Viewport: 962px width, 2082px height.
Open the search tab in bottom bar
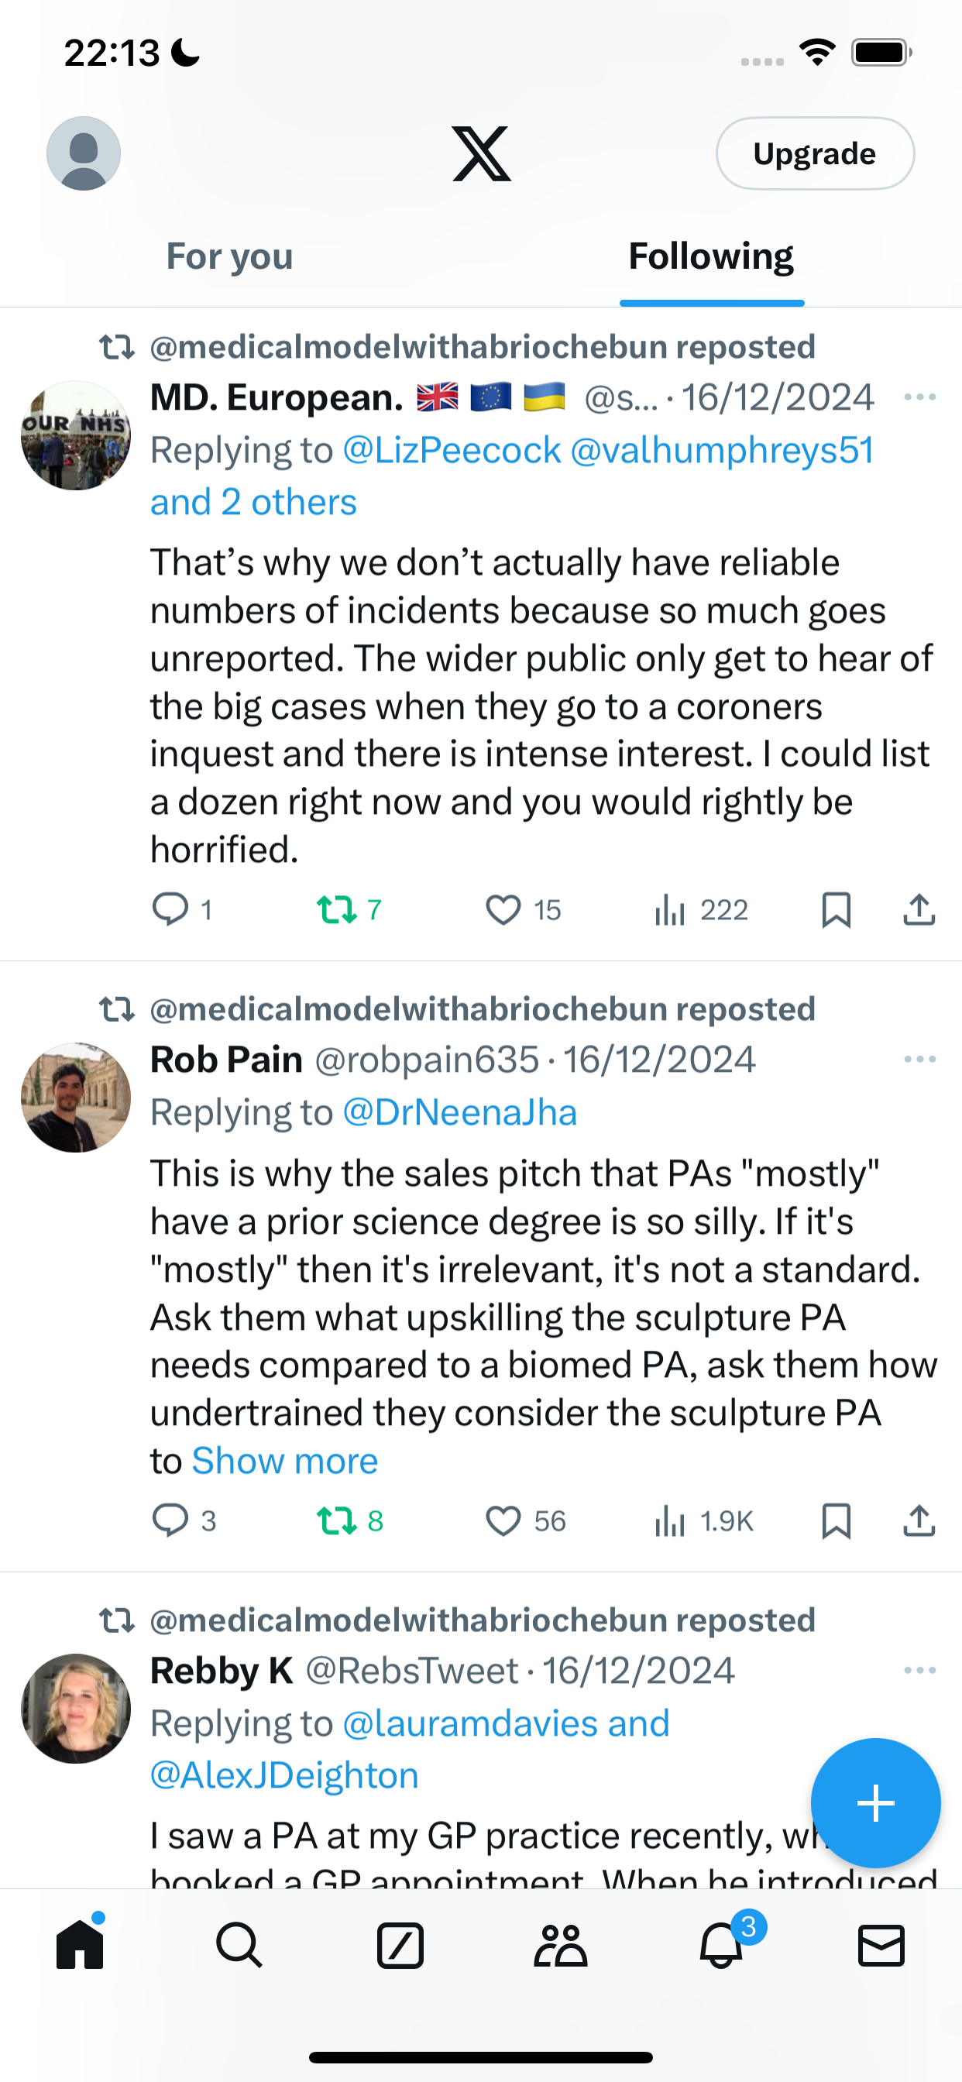[239, 1945]
